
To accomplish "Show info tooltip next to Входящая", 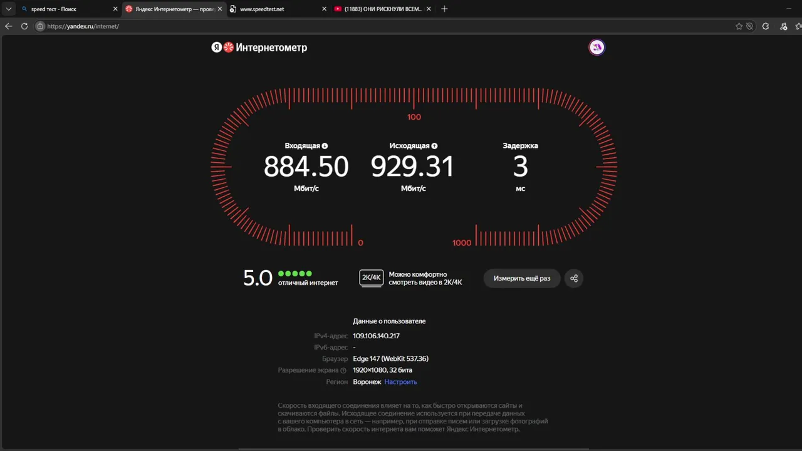I will tap(325, 146).
